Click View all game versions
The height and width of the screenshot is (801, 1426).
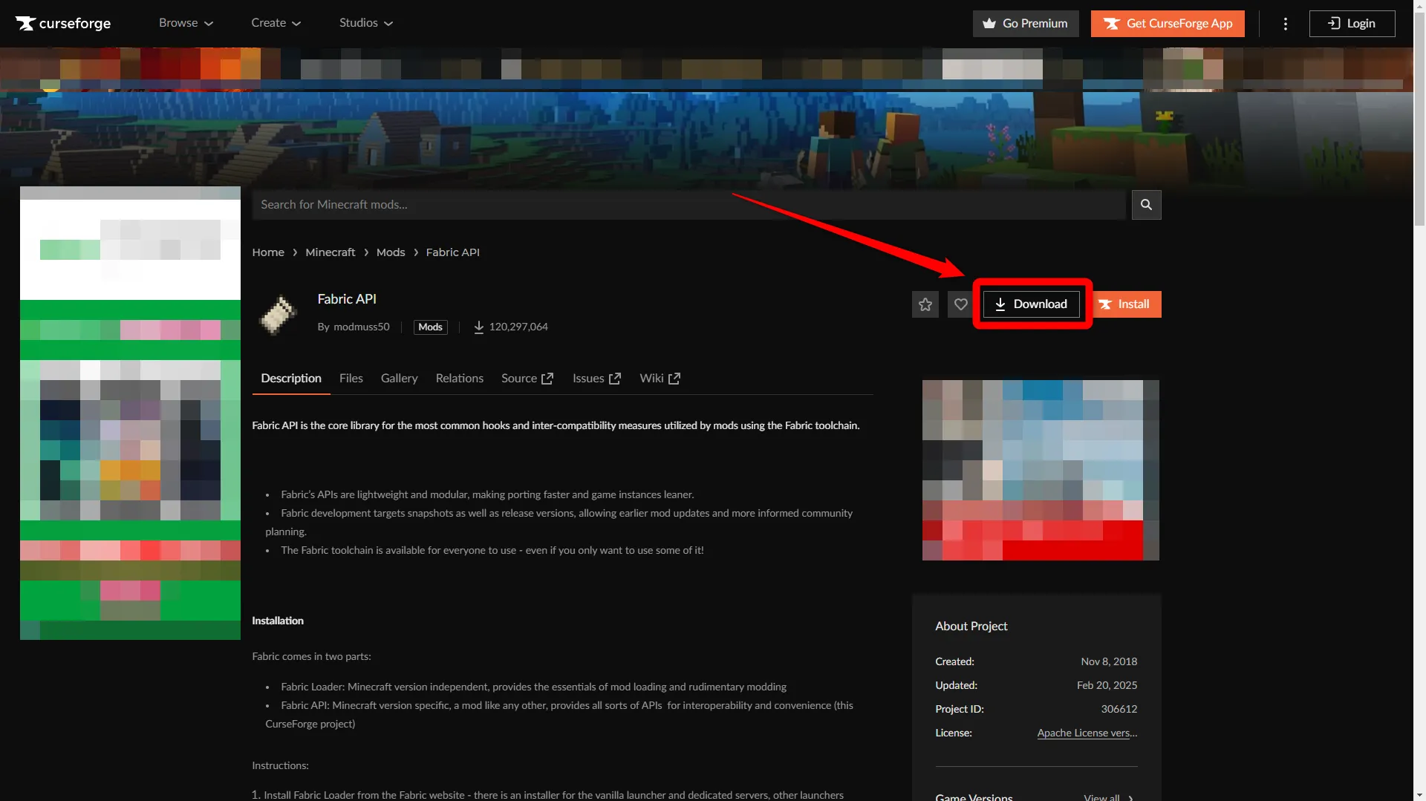1108,797
